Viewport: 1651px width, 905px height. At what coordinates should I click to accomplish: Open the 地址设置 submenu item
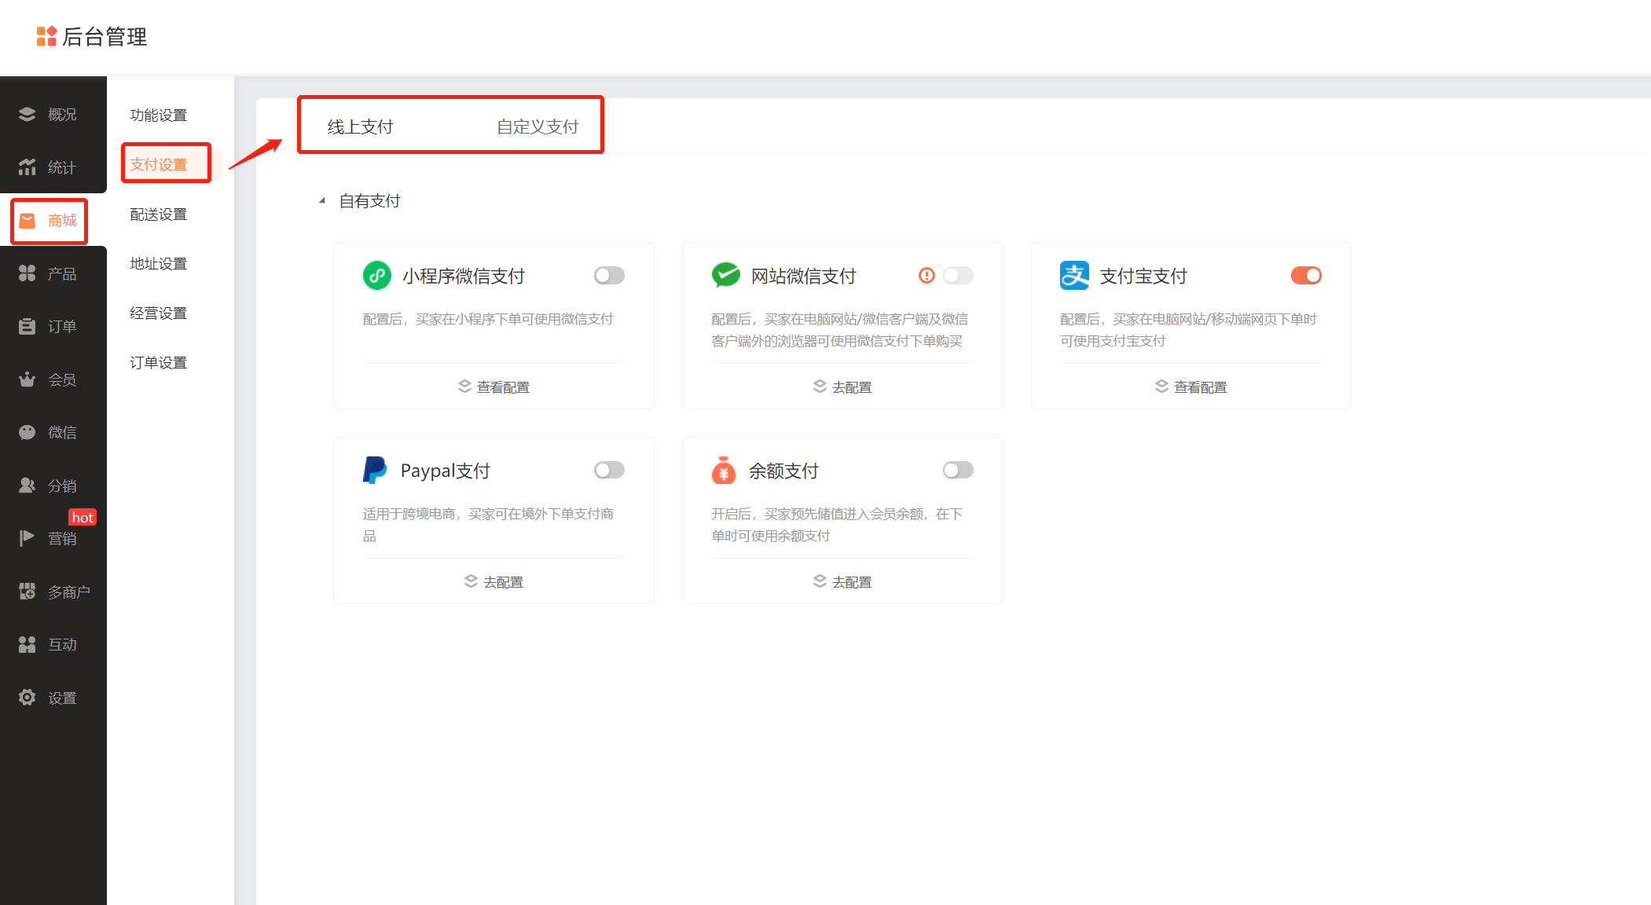coord(159,263)
